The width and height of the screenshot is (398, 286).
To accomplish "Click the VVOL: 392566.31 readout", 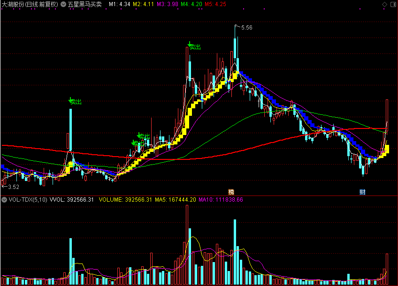I will [72, 200].
